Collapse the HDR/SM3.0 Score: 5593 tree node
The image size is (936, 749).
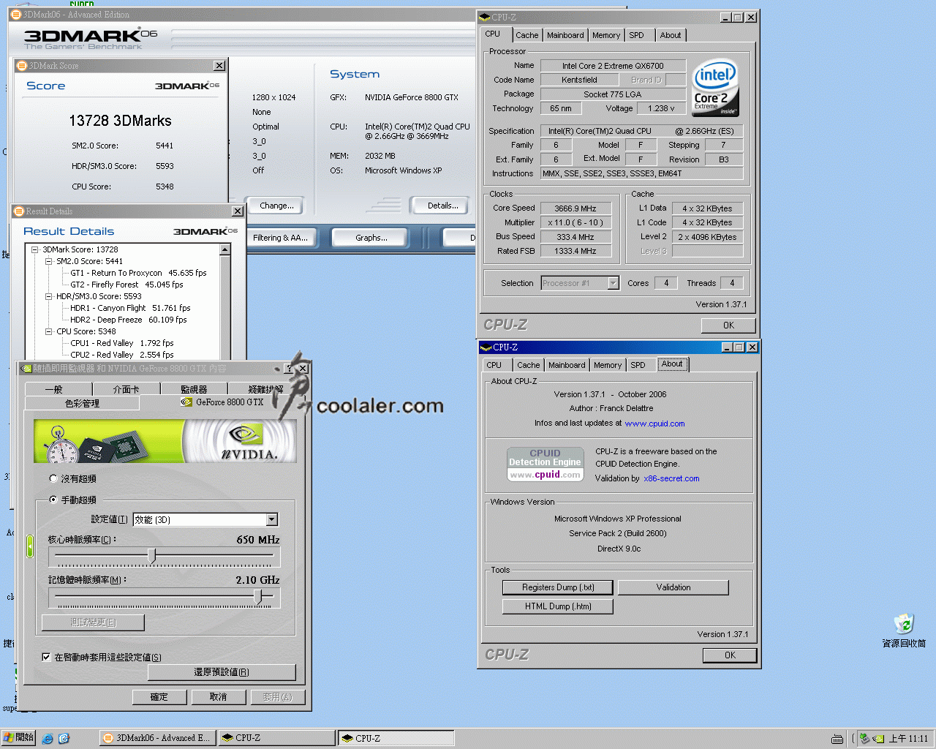[x=48, y=296]
